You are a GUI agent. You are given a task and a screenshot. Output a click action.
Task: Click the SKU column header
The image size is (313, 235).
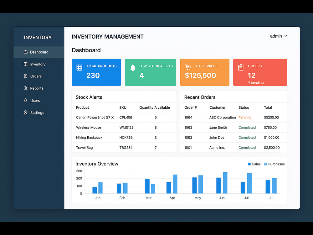pos(123,107)
